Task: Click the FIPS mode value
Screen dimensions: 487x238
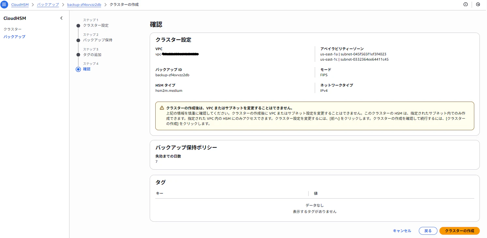Action: pos(324,75)
